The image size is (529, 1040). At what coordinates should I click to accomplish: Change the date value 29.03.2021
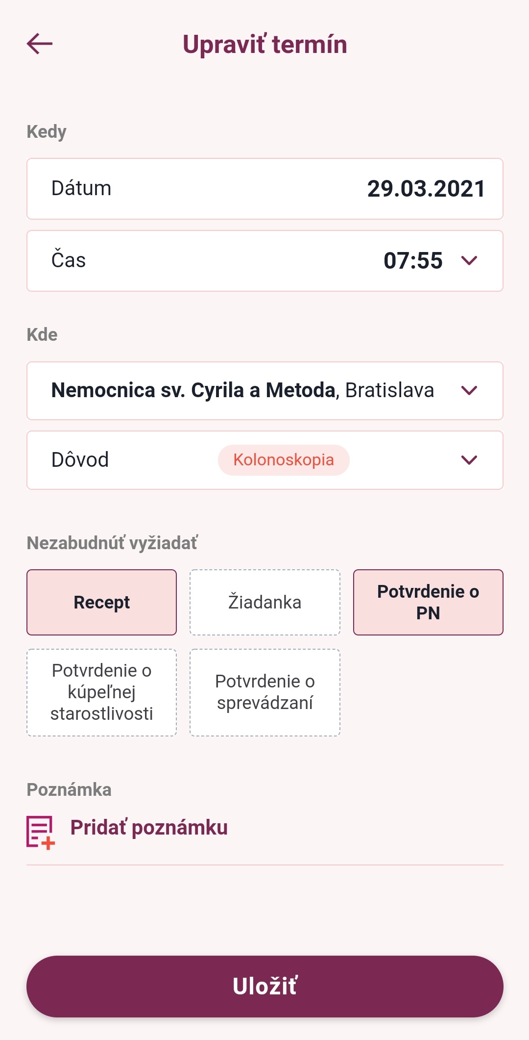[x=426, y=189]
